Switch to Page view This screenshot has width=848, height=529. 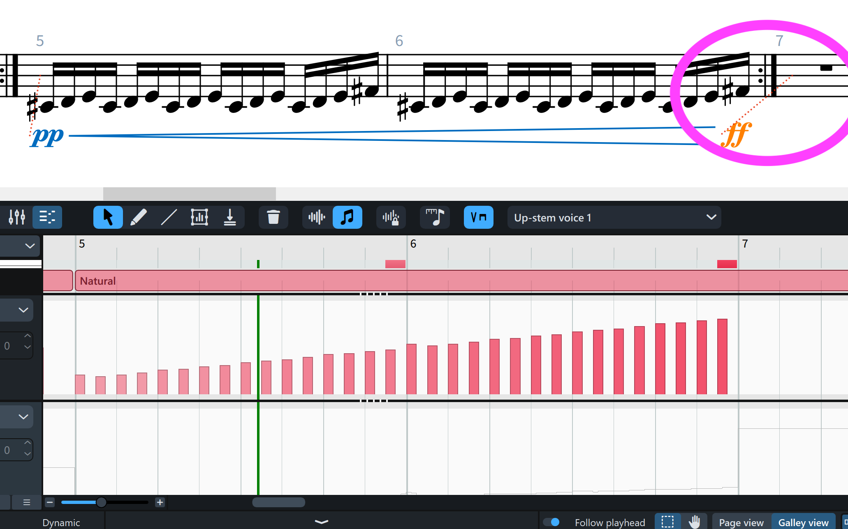click(741, 522)
